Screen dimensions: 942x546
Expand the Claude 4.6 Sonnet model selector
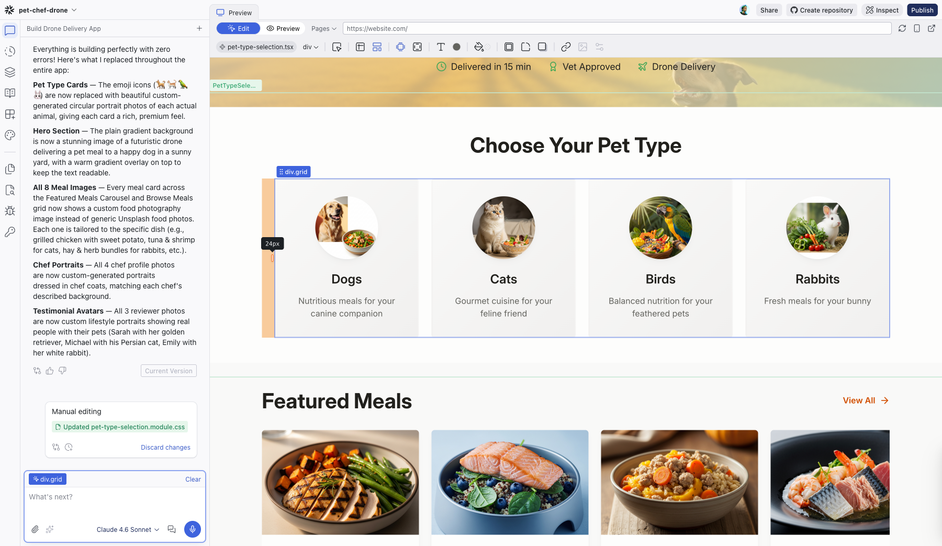point(127,529)
